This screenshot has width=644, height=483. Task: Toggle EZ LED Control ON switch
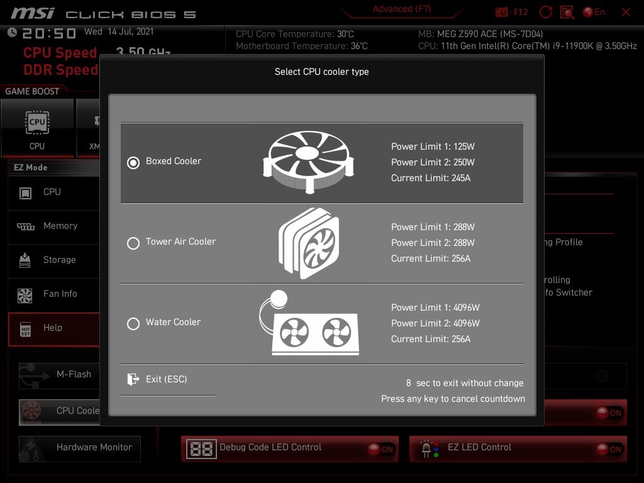point(609,449)
